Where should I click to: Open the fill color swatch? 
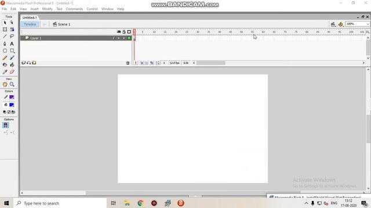click(12, 105)
